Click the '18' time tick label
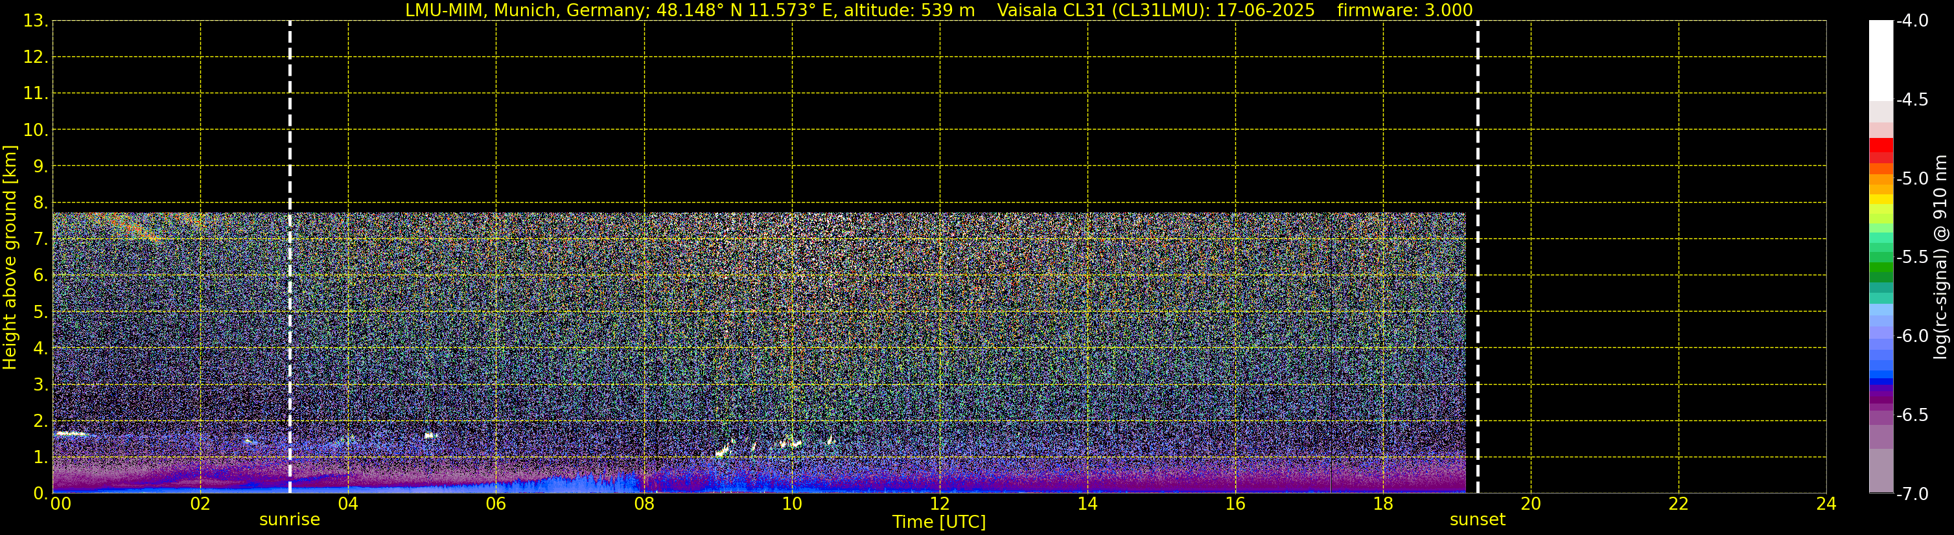1954x535 pixels. 1384,504
